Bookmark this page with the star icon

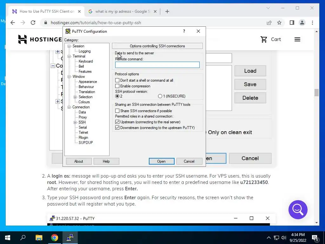coord(279,23)
